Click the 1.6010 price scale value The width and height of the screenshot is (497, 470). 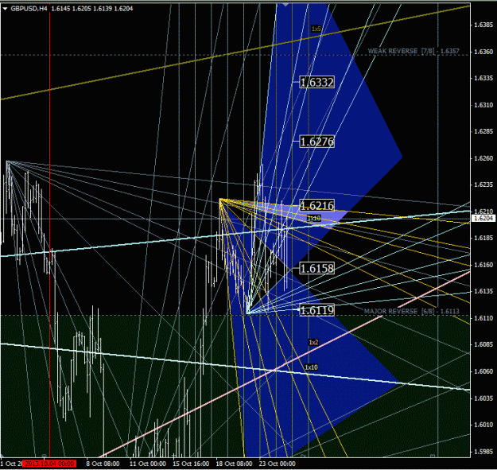point(483,425)
